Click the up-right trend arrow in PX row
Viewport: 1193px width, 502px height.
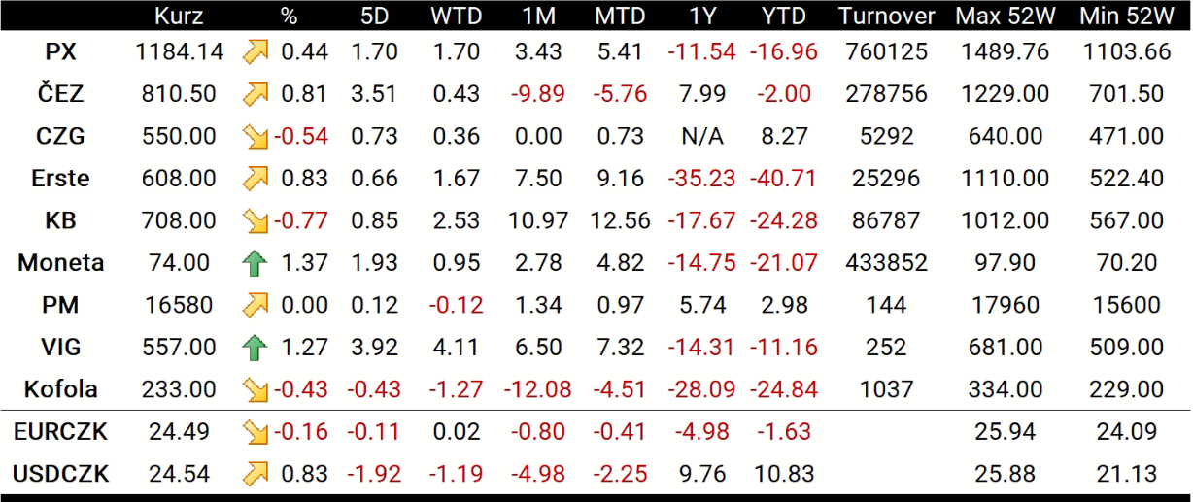point(256,52)
